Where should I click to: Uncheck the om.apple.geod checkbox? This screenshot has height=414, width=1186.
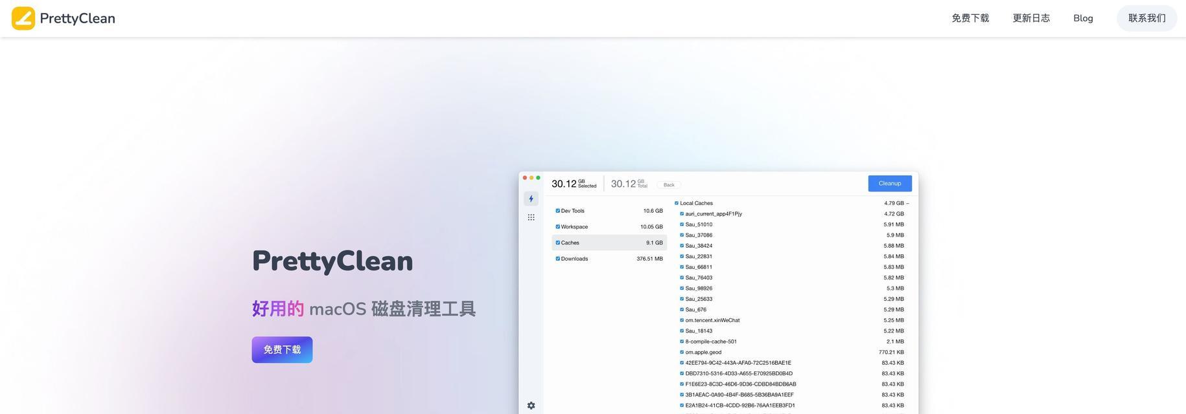[x=682, y=353]
